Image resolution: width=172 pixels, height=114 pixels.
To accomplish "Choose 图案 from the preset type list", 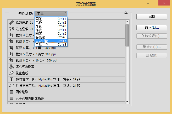I will pyautogui.click(x=51, y=33).
